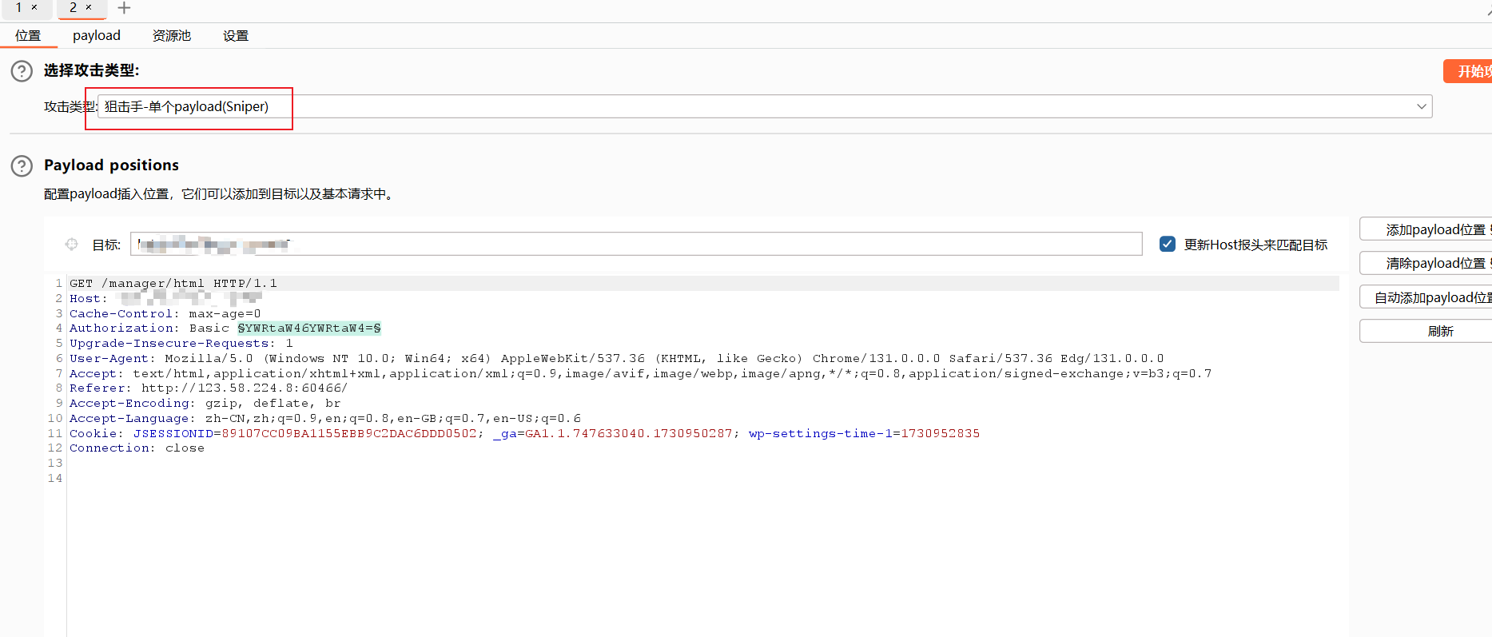Open the attack type dropdown
This screenshot has width=1492, height=637.
tap(765, 106)
